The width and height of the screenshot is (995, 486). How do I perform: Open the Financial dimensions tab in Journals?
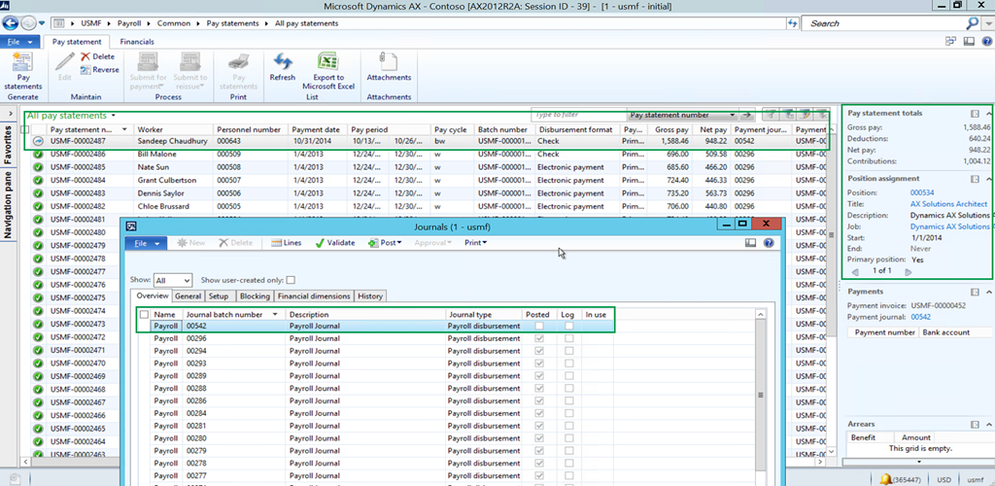[x=314, y=296]
